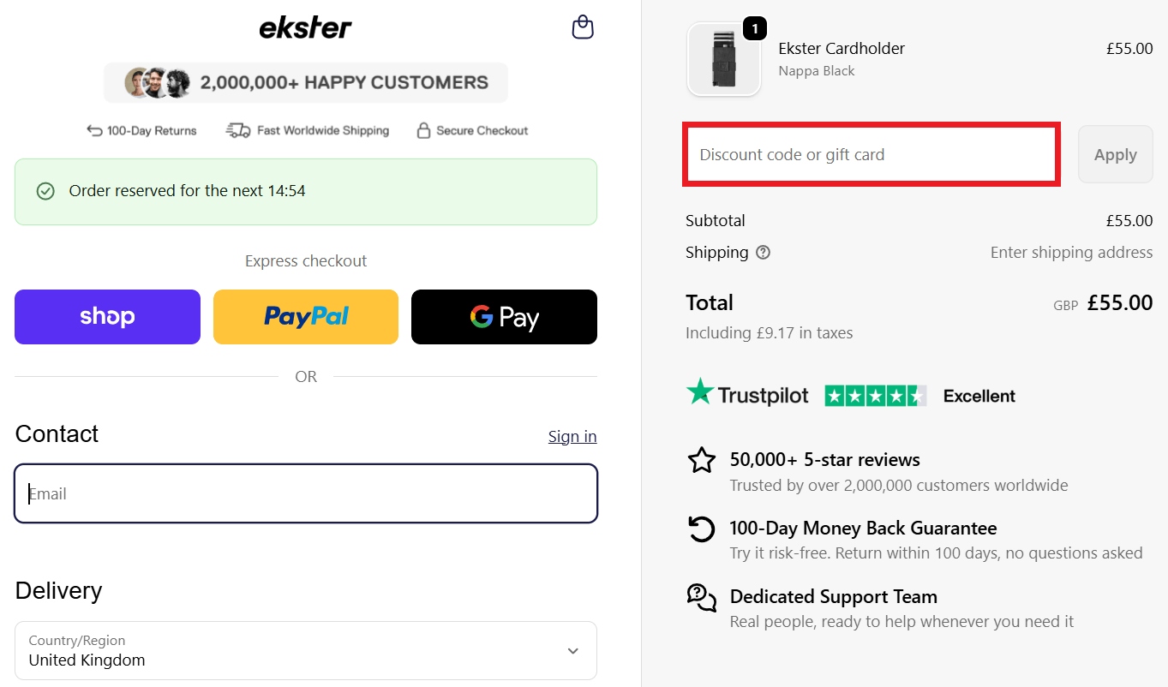Open the Sign in link
Screen dimensions: 1168x687
pos(572,436)
